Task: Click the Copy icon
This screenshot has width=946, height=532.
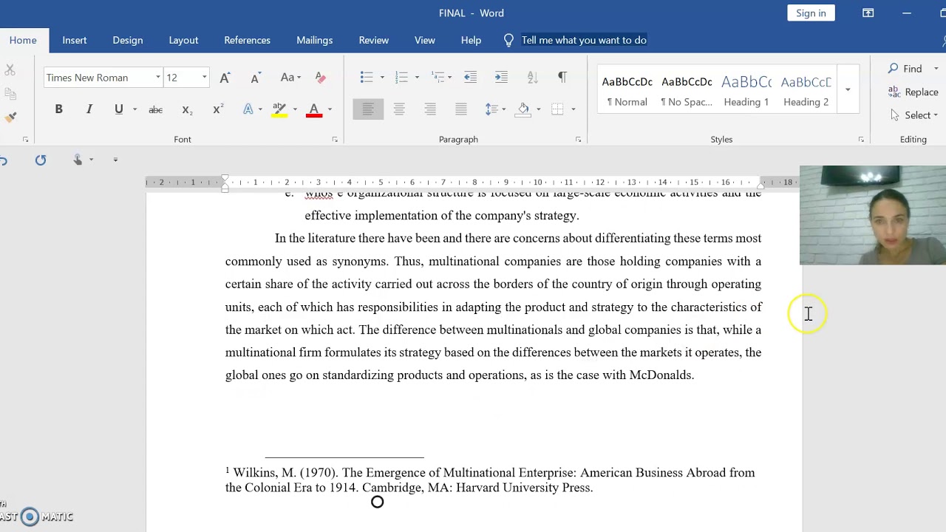Action: coord(10,94)
